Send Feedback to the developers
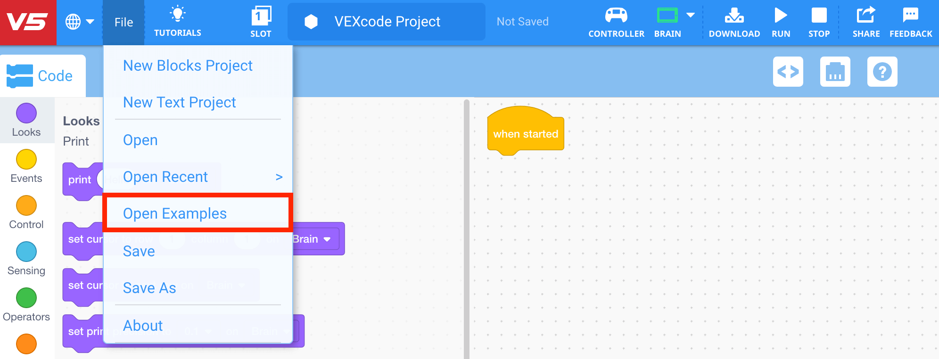The image size is (939, 359). click(x=911, y=21)
